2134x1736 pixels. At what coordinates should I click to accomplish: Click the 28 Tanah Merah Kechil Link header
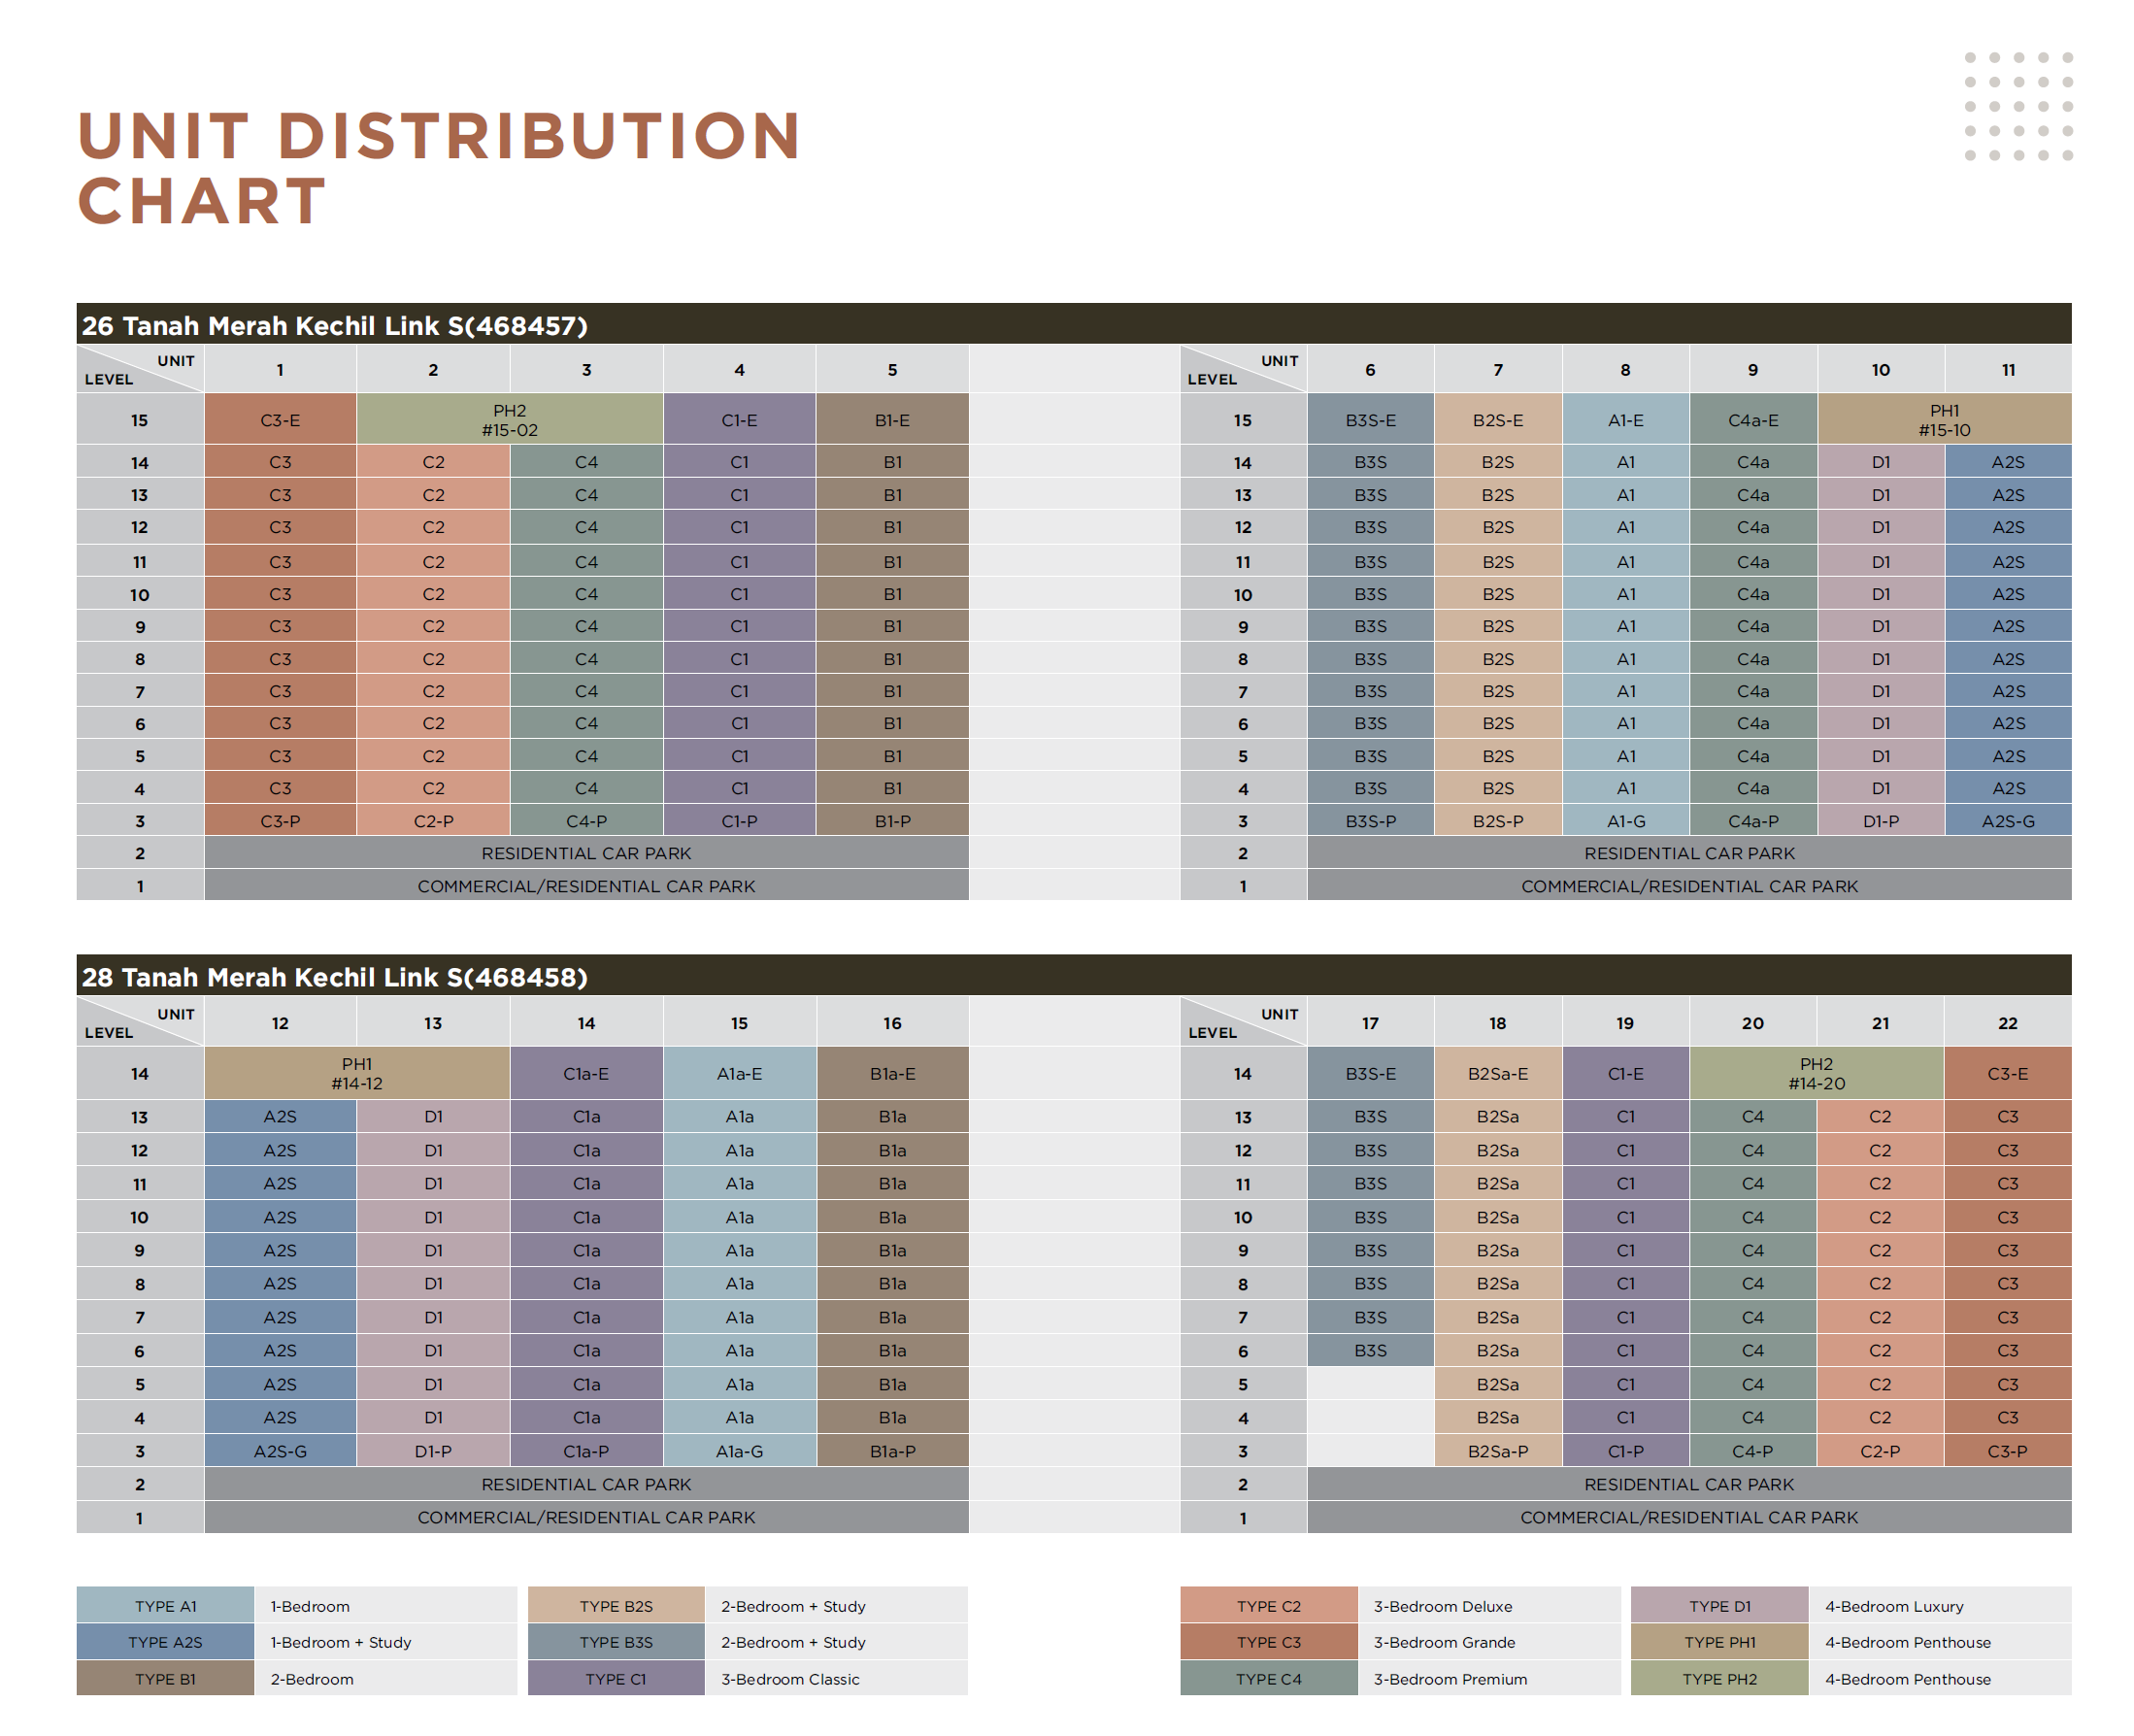click(335, 977)
